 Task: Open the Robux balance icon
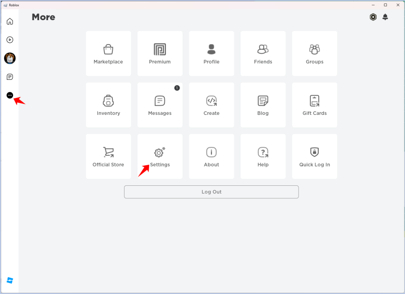(373, 17)
